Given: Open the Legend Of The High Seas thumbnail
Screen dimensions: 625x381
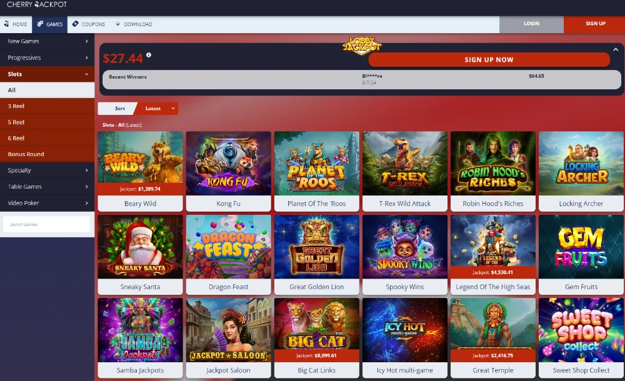Looking at the screenshot, I should [493, 247].
